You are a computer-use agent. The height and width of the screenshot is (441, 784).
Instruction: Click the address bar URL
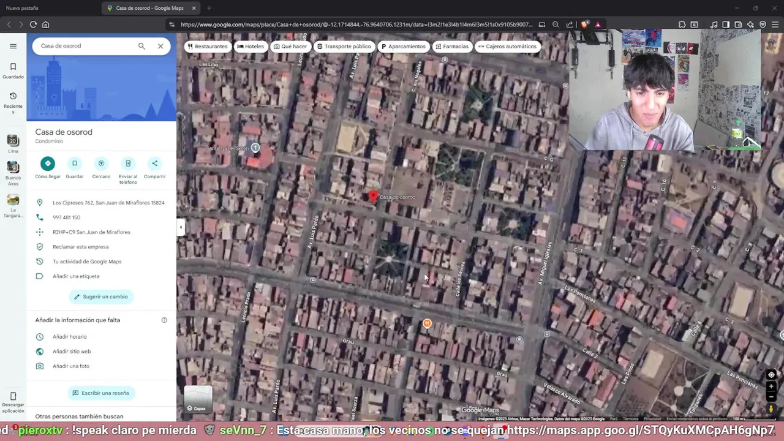[x=356, y=24]
